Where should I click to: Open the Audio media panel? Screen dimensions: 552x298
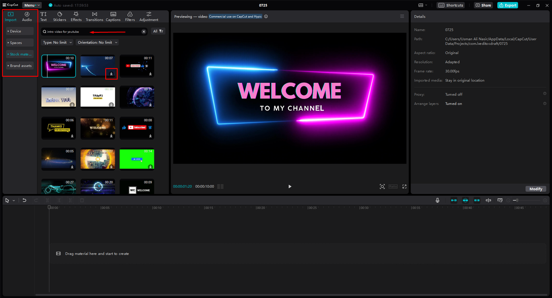(27, 17)
